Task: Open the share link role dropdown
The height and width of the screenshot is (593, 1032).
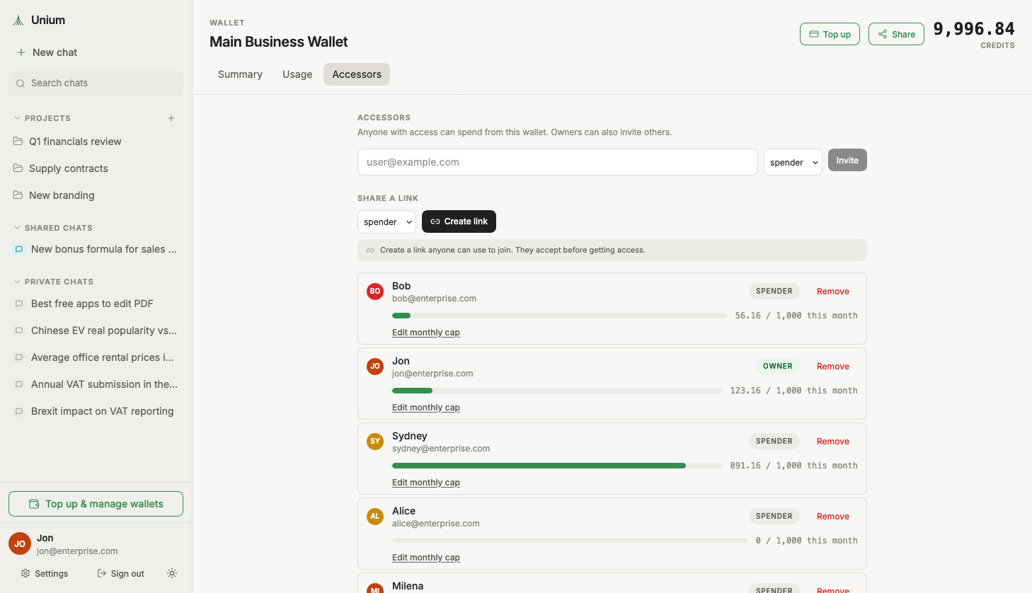Action: (386, 221)
